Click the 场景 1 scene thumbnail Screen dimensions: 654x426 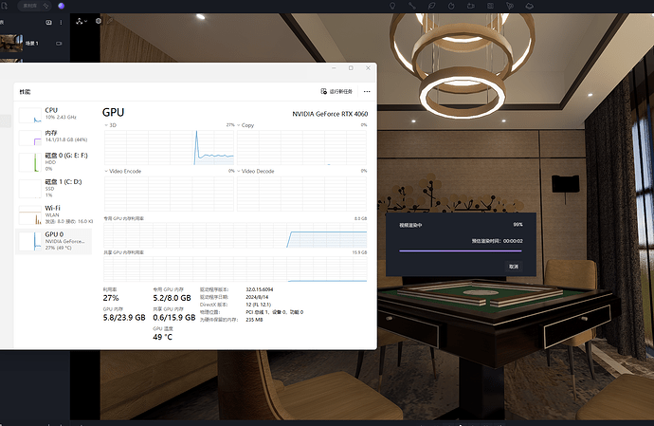[11, 44]
